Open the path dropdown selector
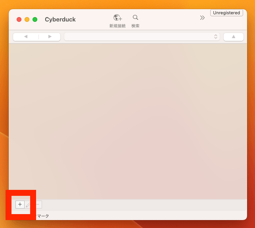Viewport: 255px width, 228px height. click(x=142, y=37)
